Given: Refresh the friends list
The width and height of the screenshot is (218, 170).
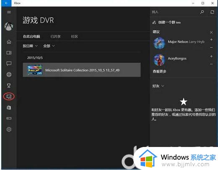Looking at the screenshot, I should coord(212,12).
